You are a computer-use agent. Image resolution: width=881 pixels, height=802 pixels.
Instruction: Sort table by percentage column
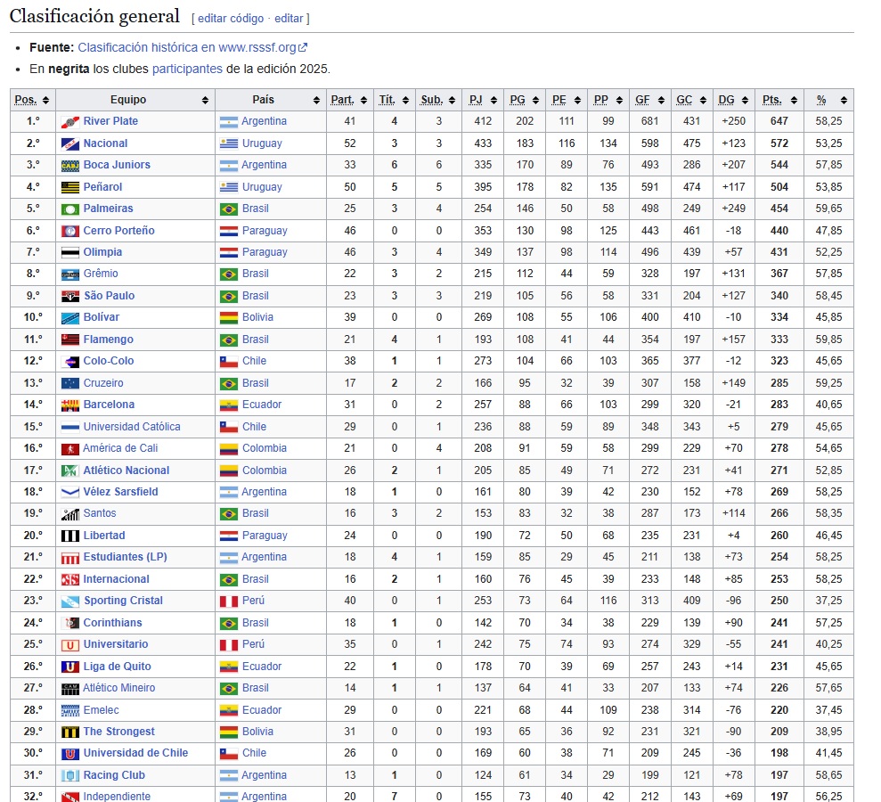(x=844, y=100)
